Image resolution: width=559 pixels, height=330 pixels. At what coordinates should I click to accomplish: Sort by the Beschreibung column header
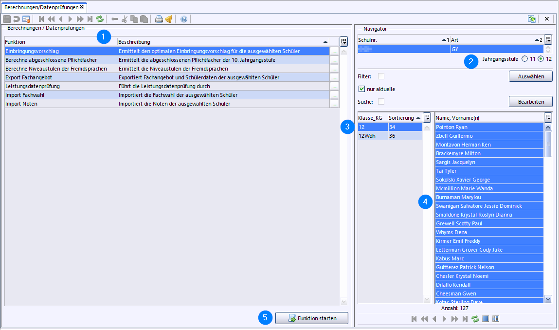tap(223, 42)
